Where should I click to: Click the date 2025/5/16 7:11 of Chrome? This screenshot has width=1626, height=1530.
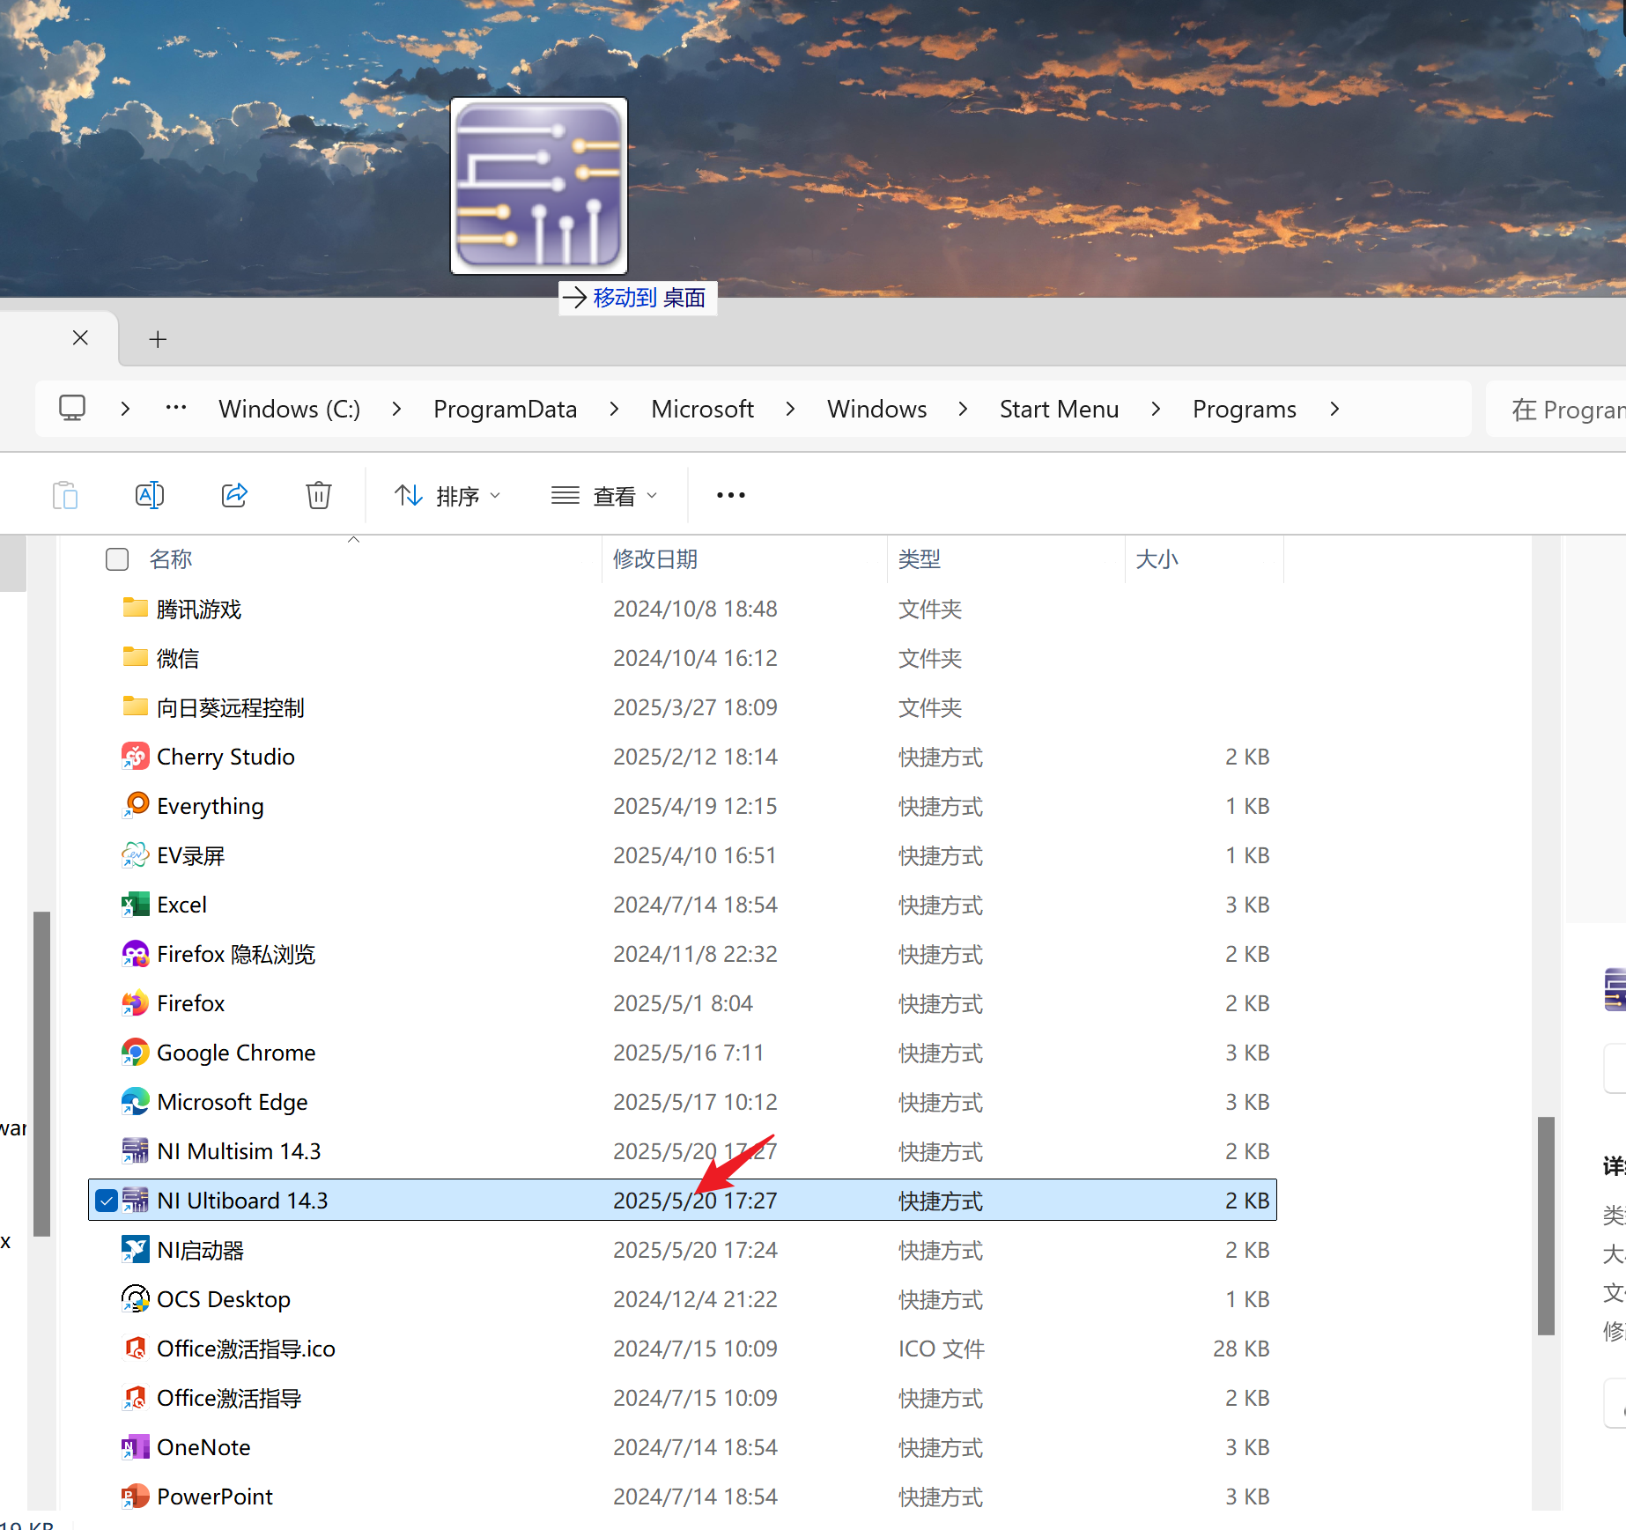[688, 1053]
